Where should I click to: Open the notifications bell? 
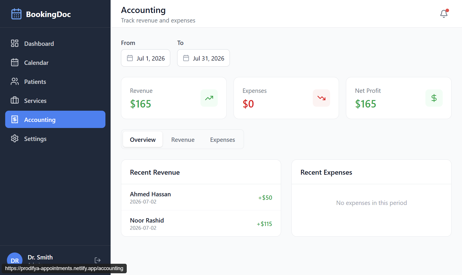click(x=444, y=14)
